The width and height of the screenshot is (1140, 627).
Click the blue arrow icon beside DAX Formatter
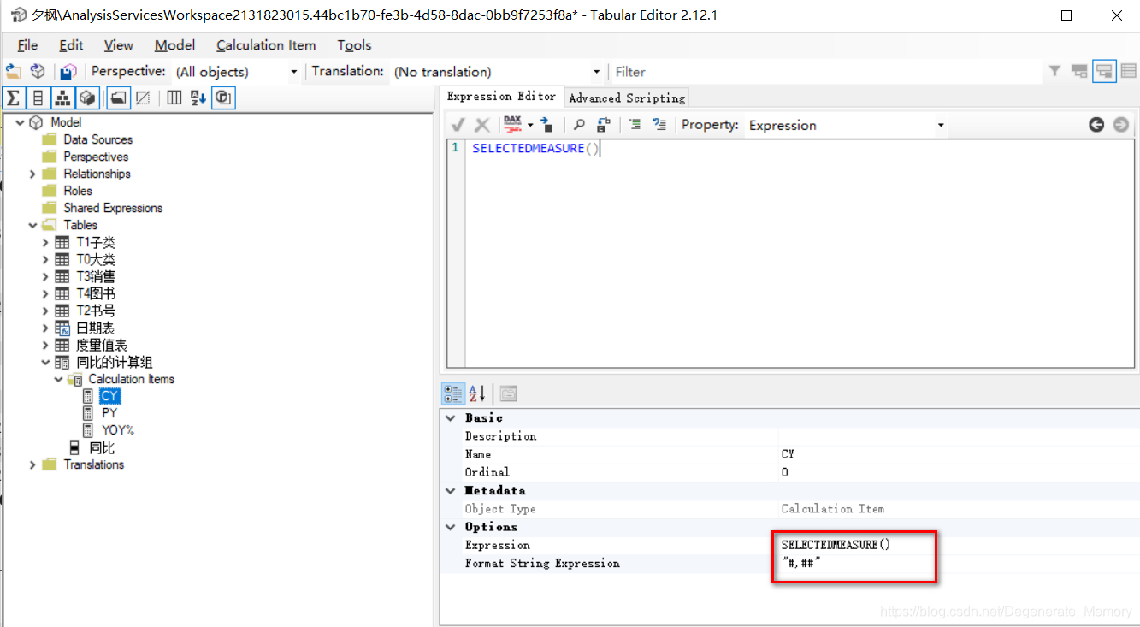(546, 125)
